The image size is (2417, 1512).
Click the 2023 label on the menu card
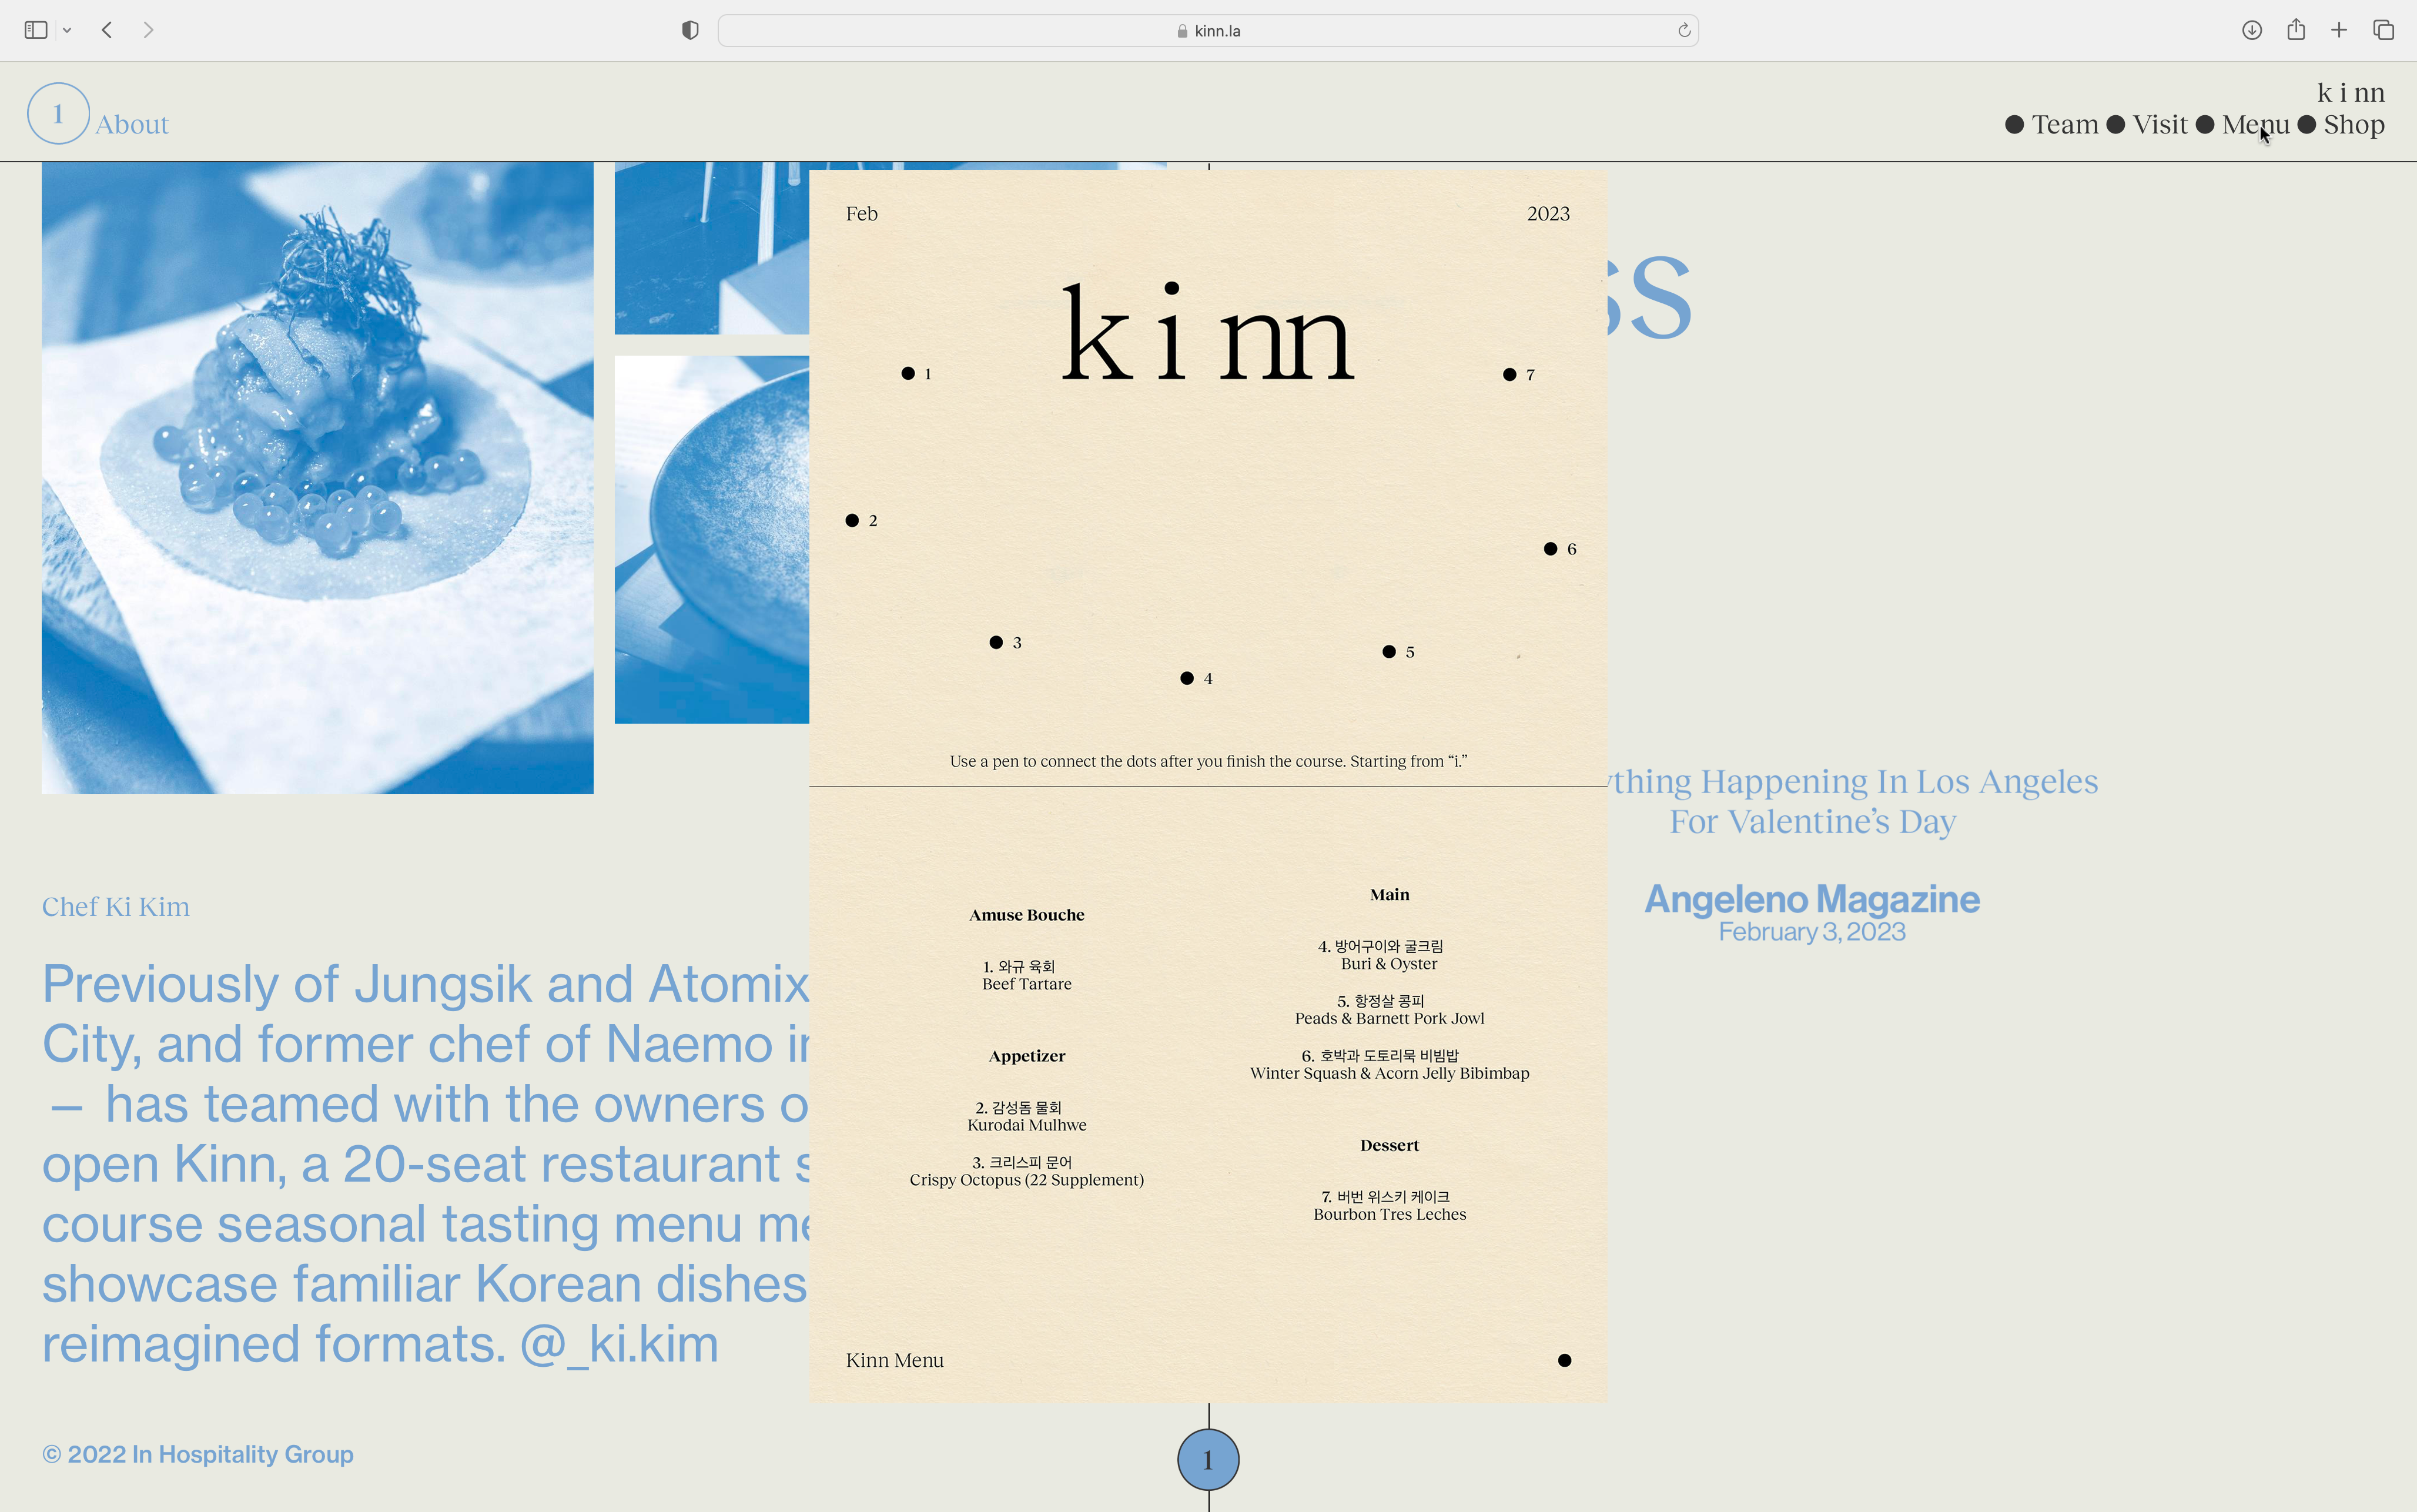(1548, 214)
